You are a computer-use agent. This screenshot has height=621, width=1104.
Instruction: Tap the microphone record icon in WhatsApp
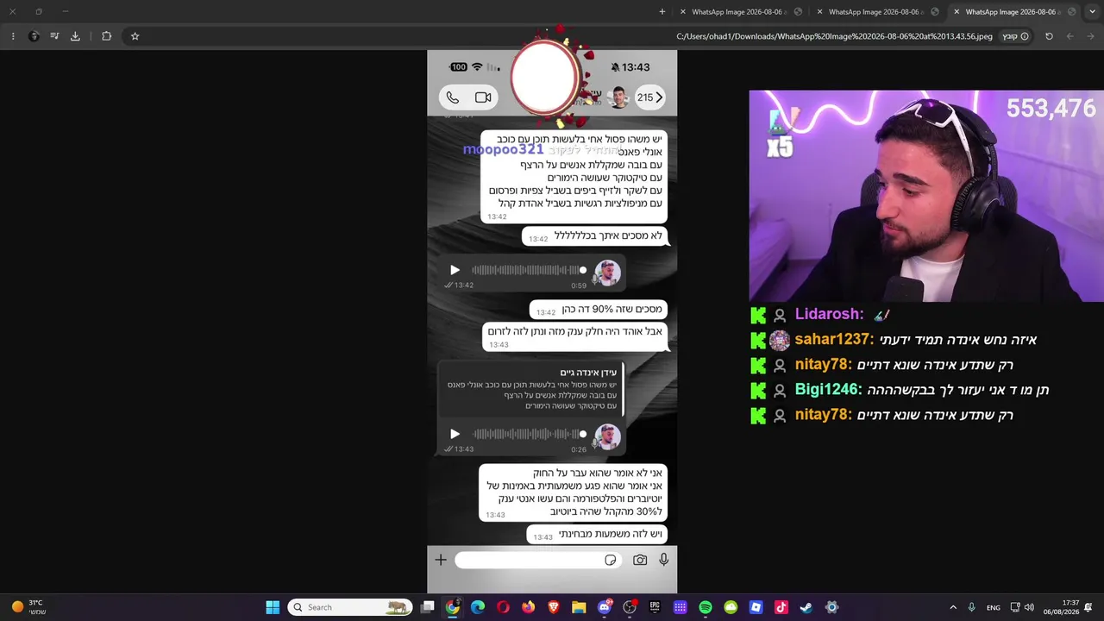click(663, 561)
